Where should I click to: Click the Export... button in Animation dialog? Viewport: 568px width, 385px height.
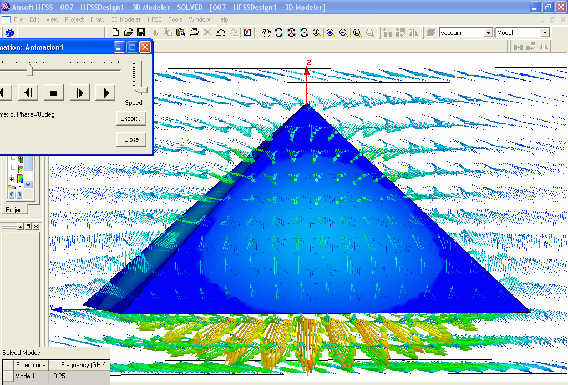click(x=131, y=118)
